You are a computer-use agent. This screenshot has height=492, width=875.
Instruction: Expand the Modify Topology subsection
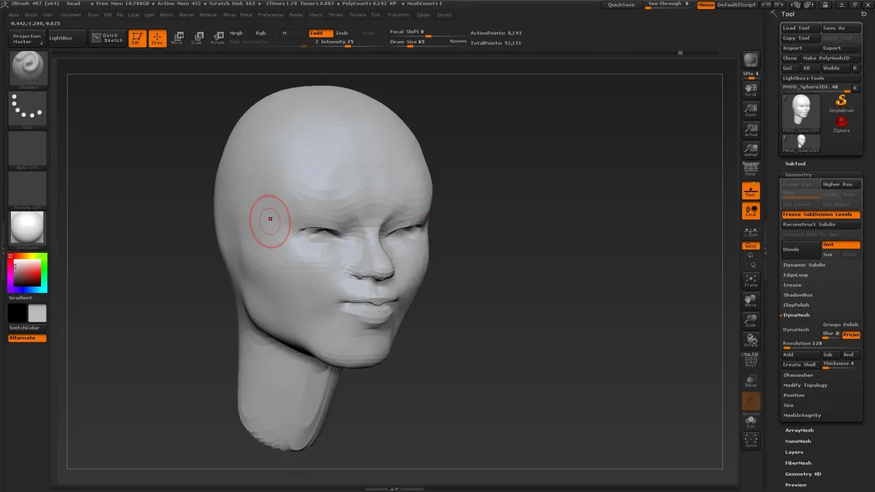point(805,385)
